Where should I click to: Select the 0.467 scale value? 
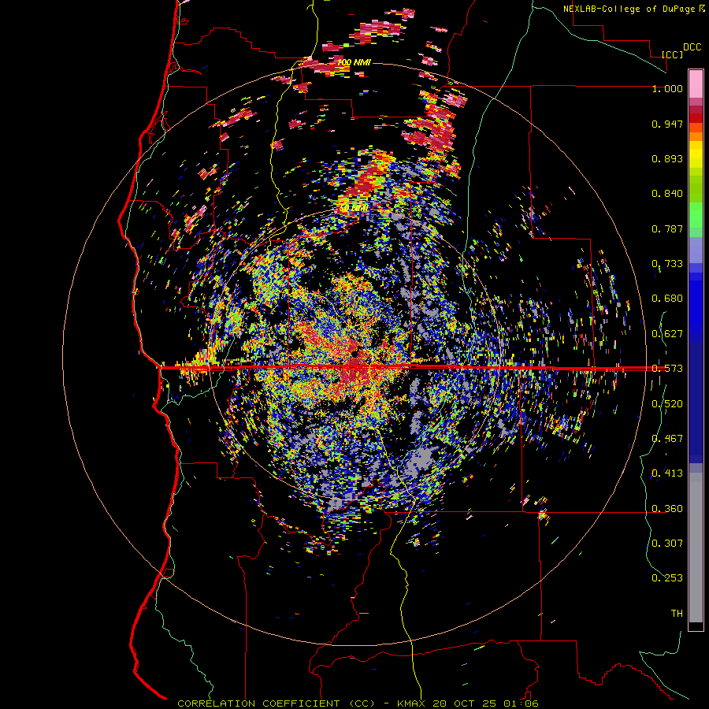(x=667, y=439)
